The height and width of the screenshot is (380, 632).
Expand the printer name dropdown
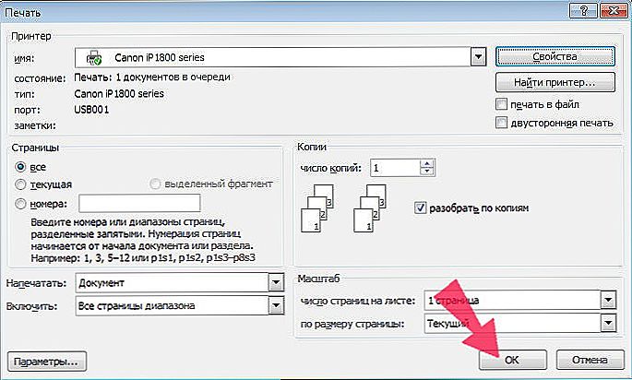click(x=478, y=57)
